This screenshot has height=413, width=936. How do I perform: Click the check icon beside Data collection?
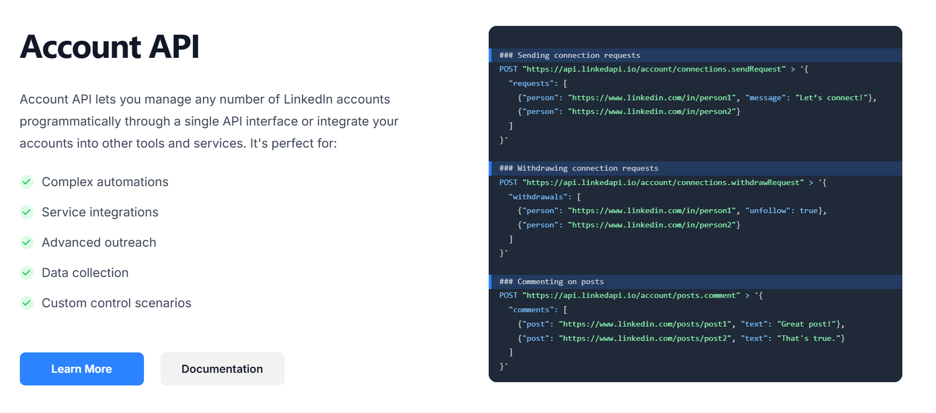click(x=26, y=273)
